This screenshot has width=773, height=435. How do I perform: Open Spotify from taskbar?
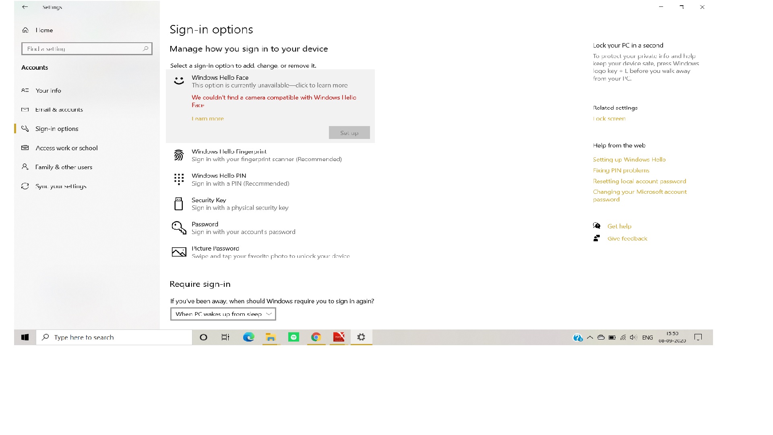click(x=293, y=338)
